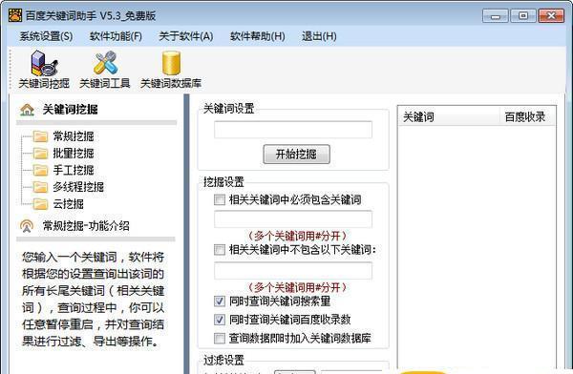Click the folder icon for 多线程挖掘
The image size is (573, 374).
pyautogui.click(x=40, y=187)
